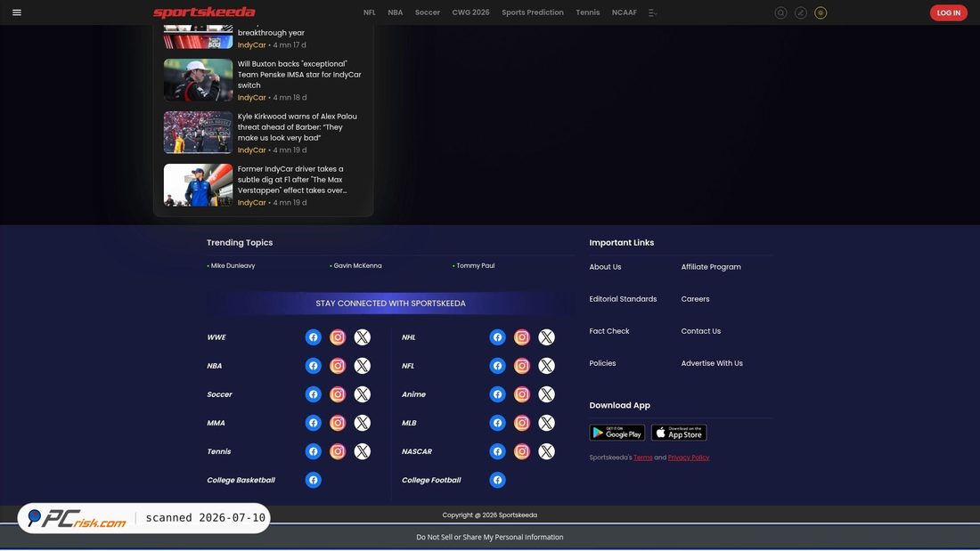
Task: Open MLB X icon
Action: pyautogui.click(x=547, y=423)
